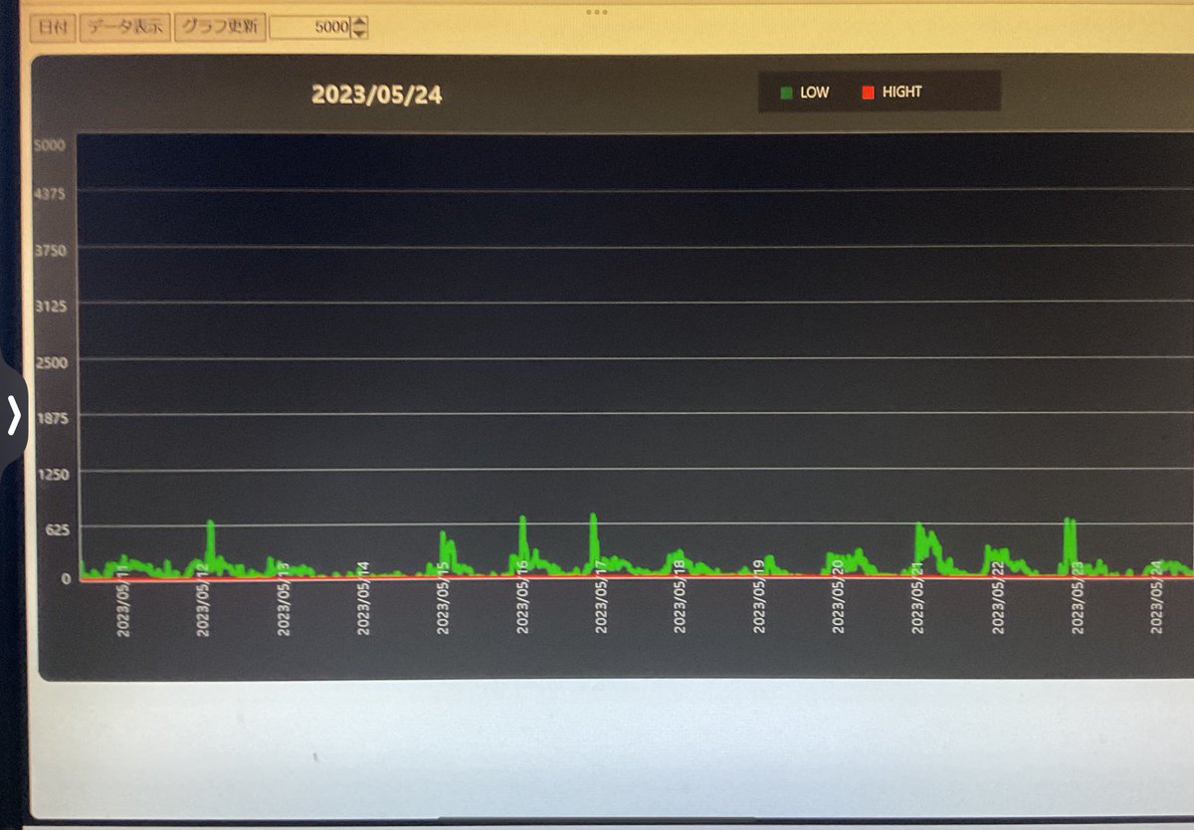Select the 2023/05/12 x-axis date label

coord(204,598)
